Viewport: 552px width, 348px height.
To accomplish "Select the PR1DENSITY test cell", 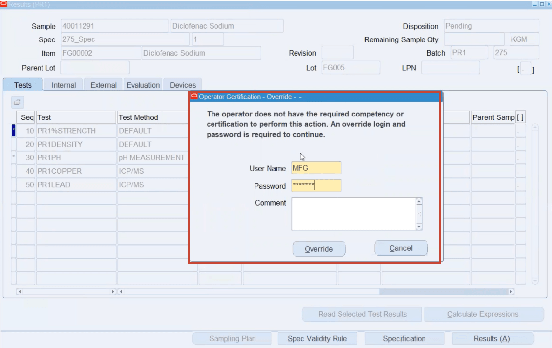I will tap(76, 144).
